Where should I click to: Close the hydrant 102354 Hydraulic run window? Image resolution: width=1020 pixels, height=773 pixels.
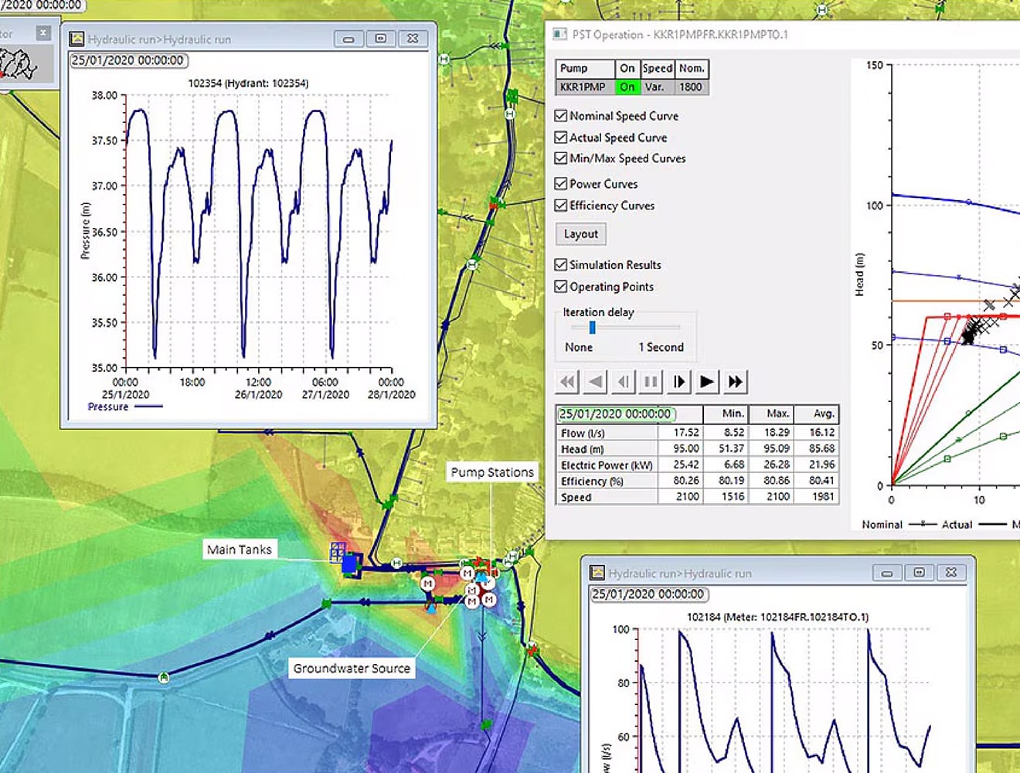pyautogui.click(x=413, y=39)
